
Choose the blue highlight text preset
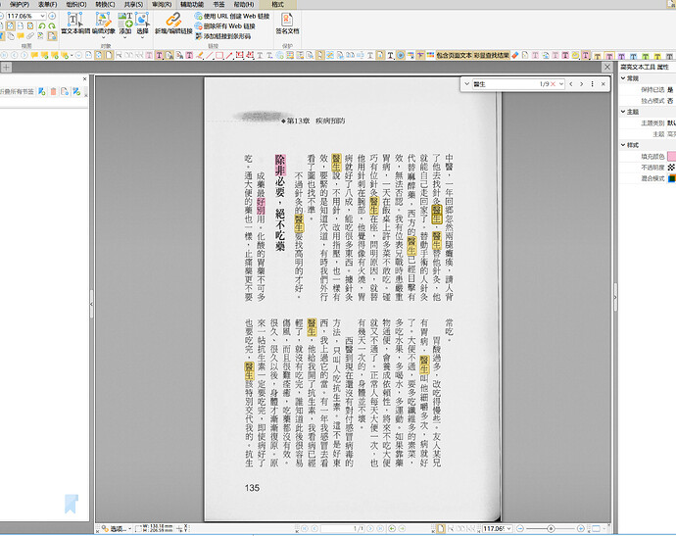[x=633, y=56]
